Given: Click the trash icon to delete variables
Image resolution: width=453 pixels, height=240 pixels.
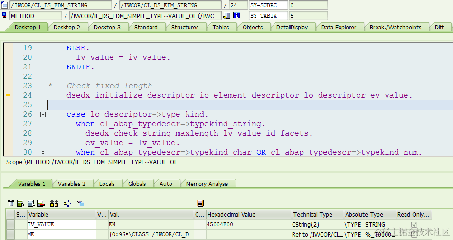Looking at the screenshot, I should pos(11,203).
